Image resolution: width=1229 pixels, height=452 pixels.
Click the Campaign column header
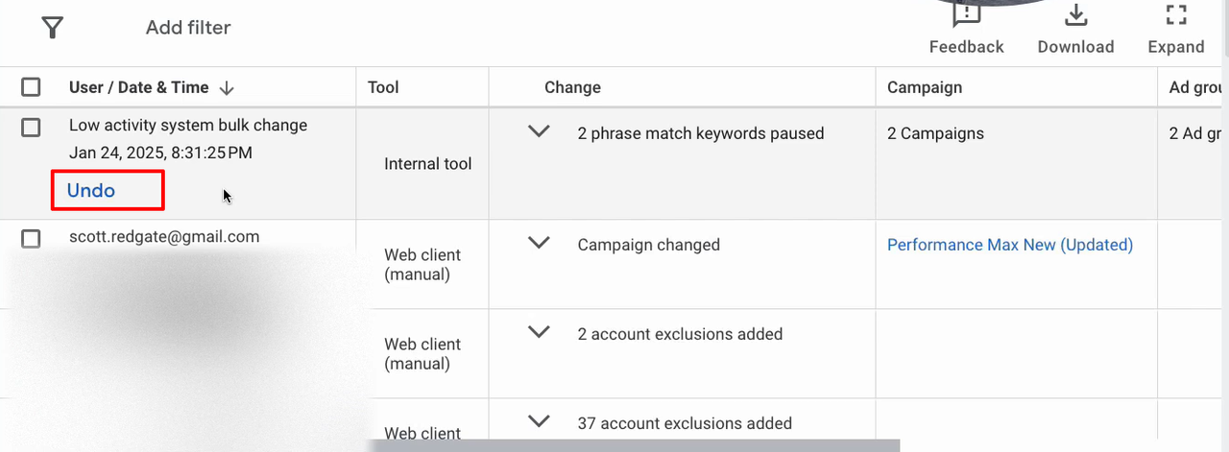(x=925, y=87)
